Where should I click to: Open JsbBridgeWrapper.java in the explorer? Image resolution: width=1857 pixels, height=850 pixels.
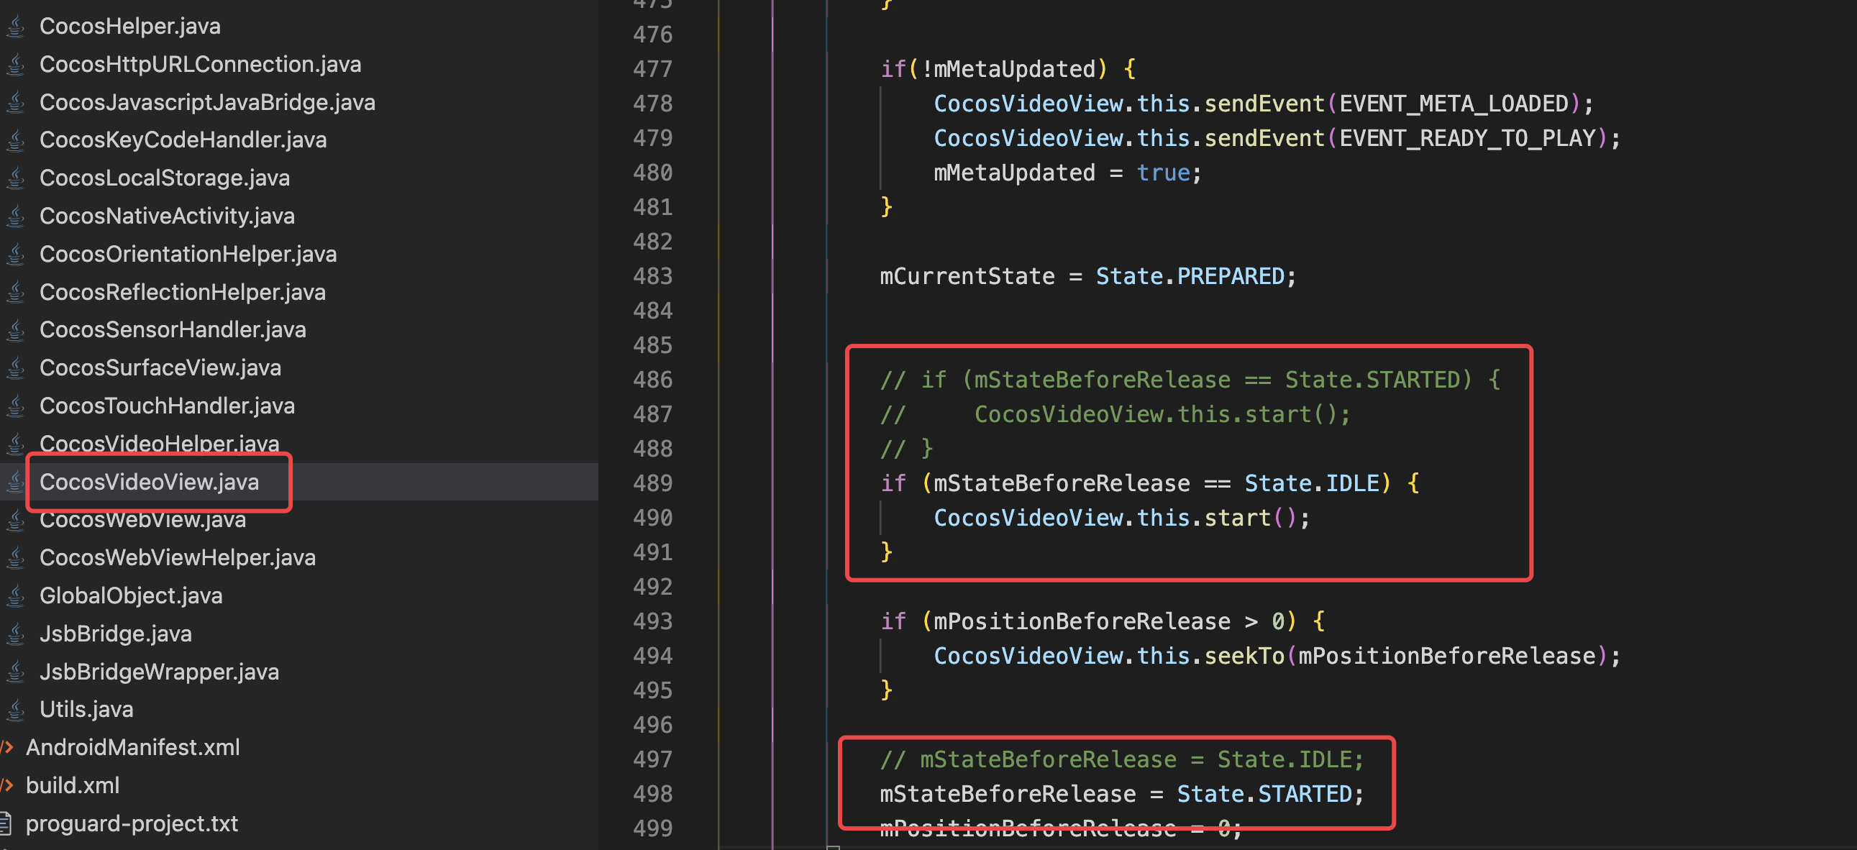159,672
